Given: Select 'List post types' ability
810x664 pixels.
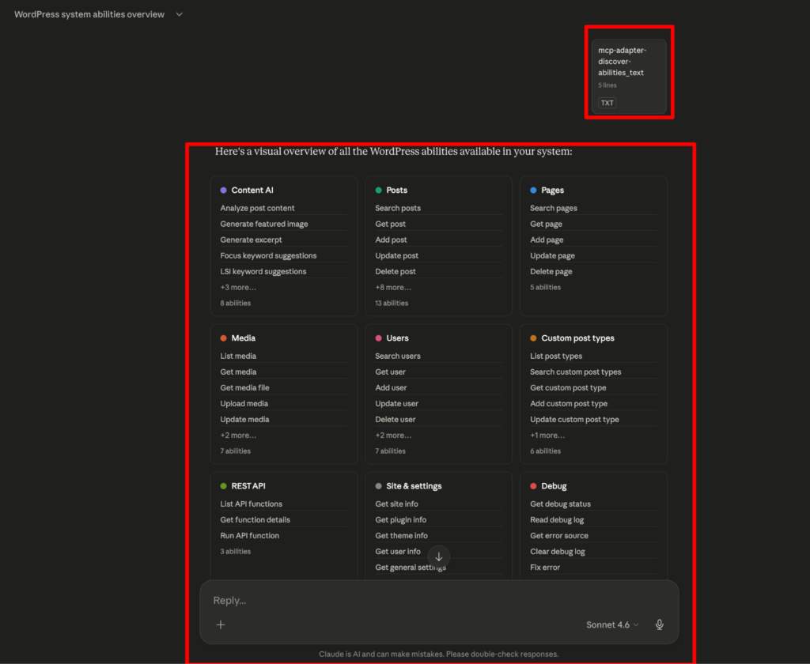Looking at the screenshot, I should (x=556, y=356).
